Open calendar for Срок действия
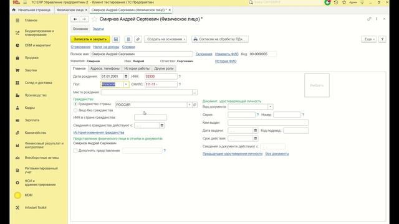 click(x=256, y=138)
